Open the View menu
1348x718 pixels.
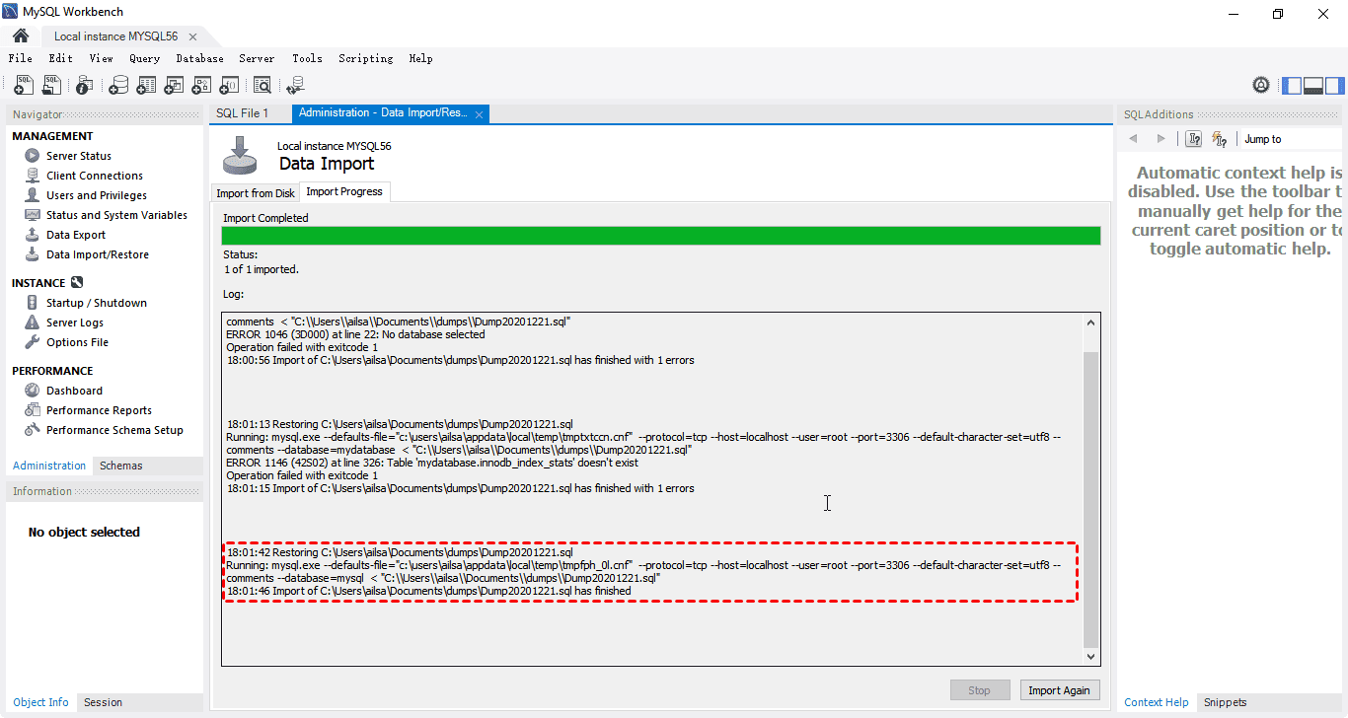click(x=101, y=58)
